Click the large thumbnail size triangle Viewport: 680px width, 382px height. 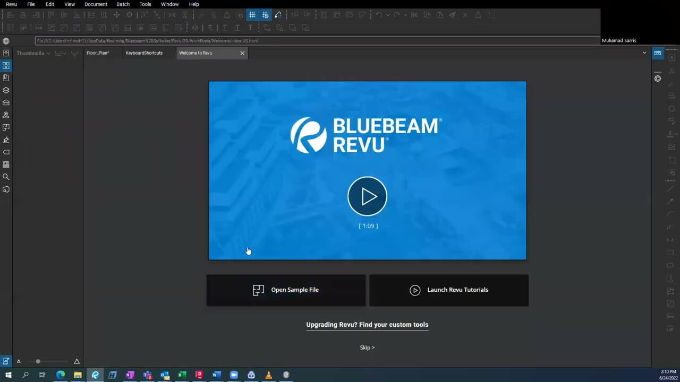point(76,361)
